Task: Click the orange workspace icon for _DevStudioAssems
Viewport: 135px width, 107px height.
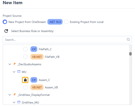Action: point(14,64)
